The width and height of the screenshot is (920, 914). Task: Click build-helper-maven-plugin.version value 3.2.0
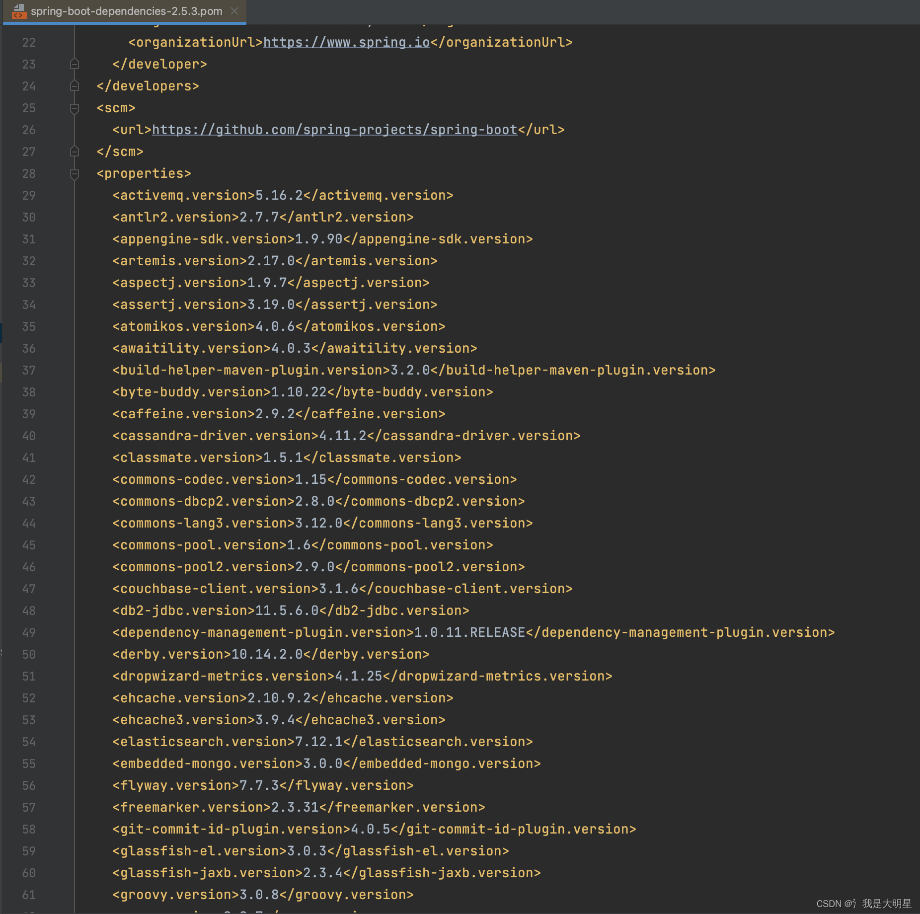(410, 370)
